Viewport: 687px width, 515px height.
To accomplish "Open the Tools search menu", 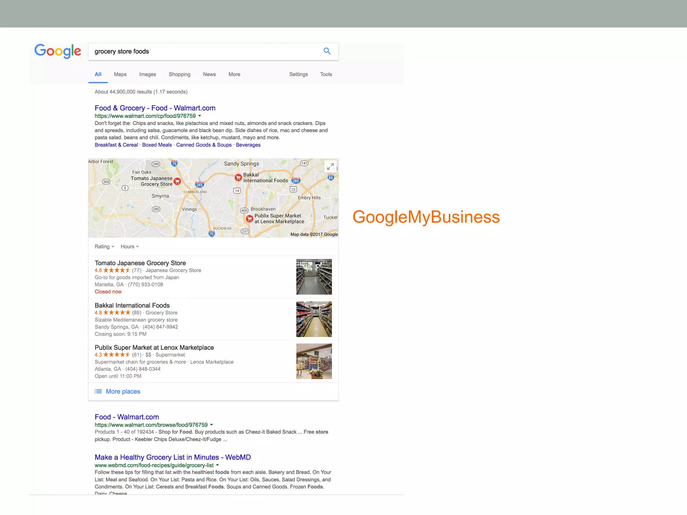I will [326, 74].
